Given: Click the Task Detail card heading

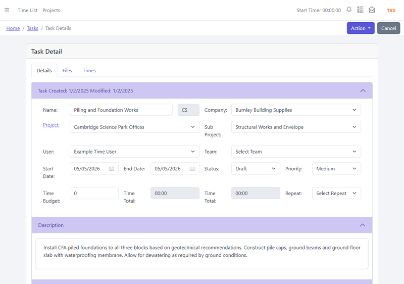Looking at the screenshot, I should click(x=46, y=52).
